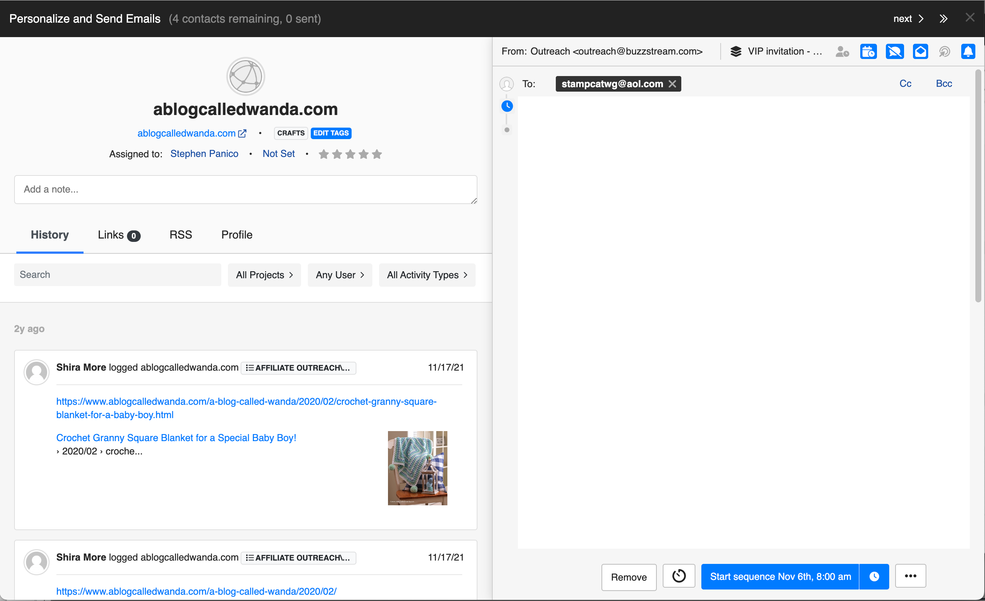Click the EDIT TAGS button

[x=330, y=133]
